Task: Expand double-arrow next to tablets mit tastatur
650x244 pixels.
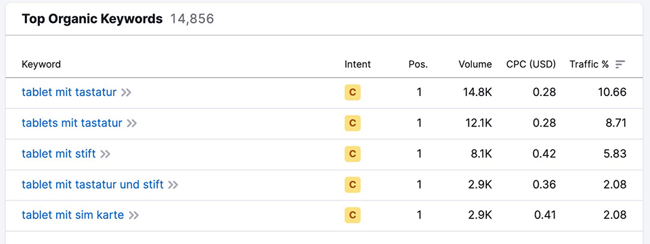Action: [x=132, y=123]
